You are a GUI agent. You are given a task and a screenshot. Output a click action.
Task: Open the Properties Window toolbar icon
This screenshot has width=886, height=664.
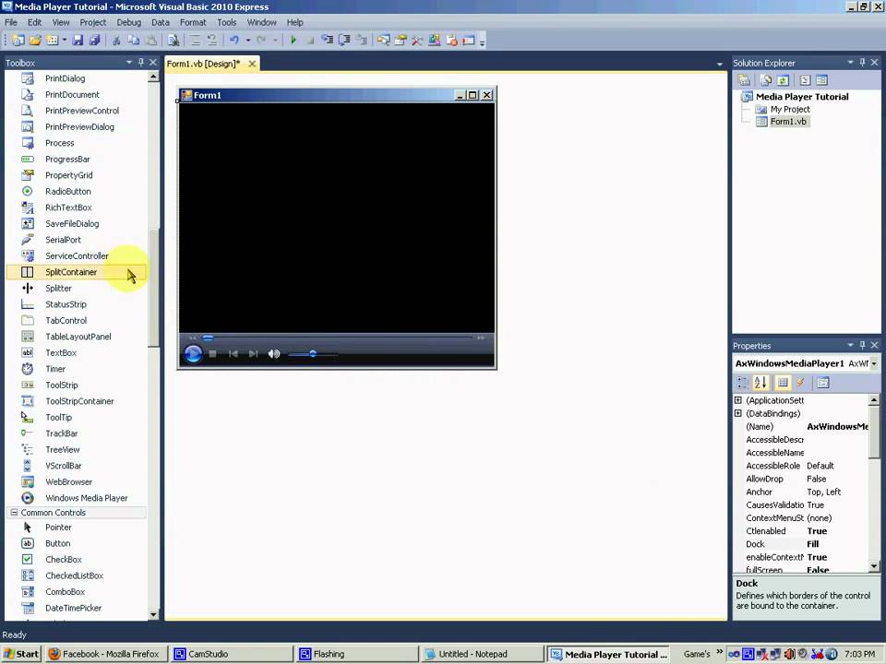tap(401, 40)
